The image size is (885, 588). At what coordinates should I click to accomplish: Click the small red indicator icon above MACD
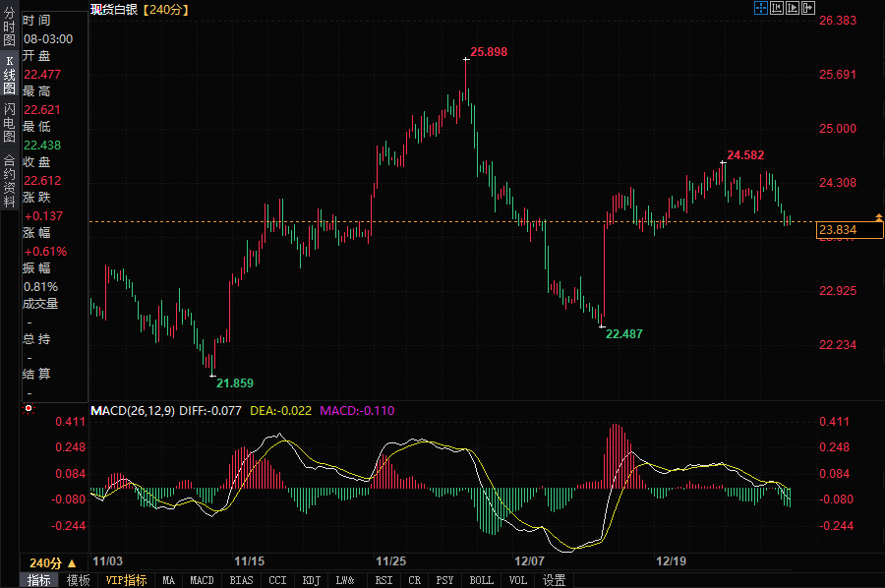(28, 408)
